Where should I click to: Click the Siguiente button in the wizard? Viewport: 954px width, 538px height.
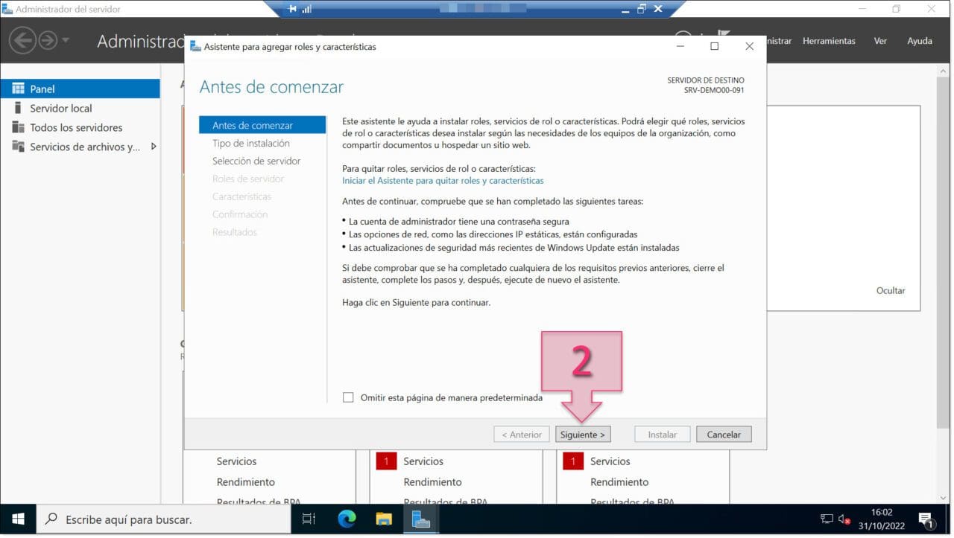coord(583,435)
